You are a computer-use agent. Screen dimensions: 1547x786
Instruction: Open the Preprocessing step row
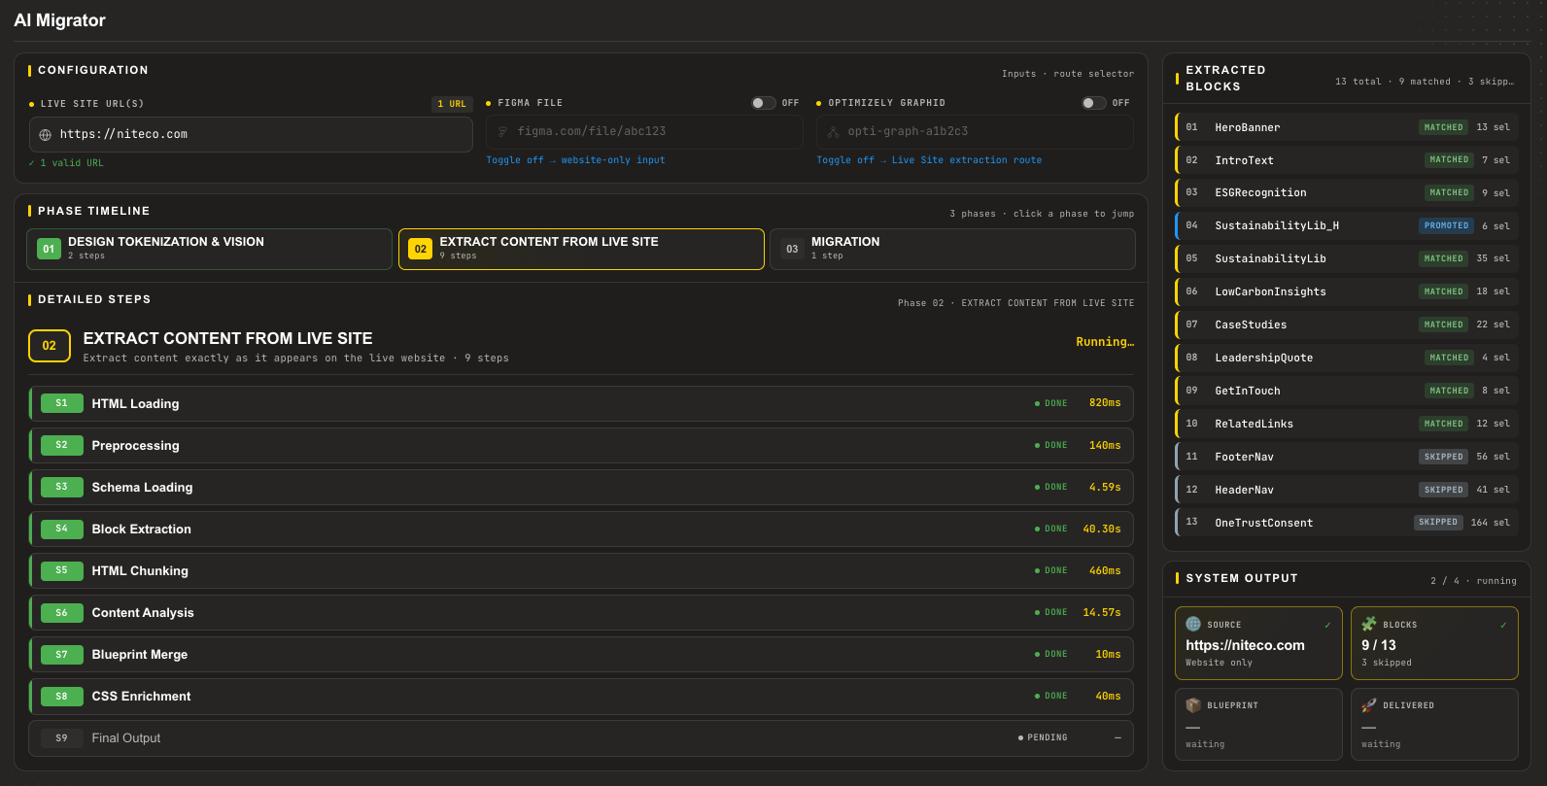coord(581,445)
